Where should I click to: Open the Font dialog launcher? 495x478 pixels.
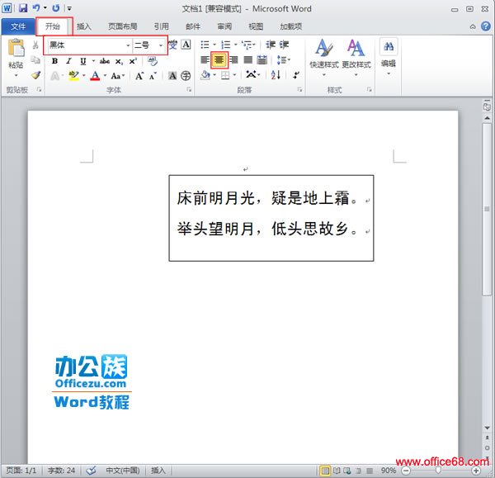coord(189,90)
